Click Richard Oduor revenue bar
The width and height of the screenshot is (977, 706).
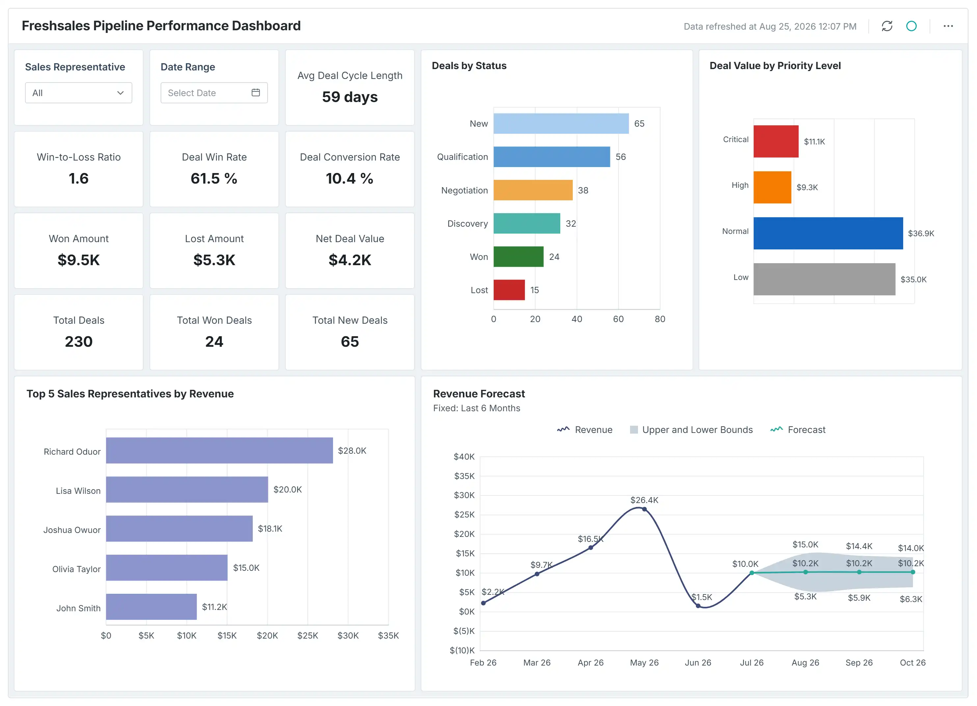tap(219, 450)
